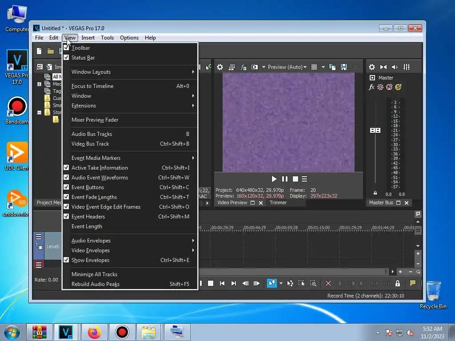Toggle Show Envelopes option

click(130, 260)
